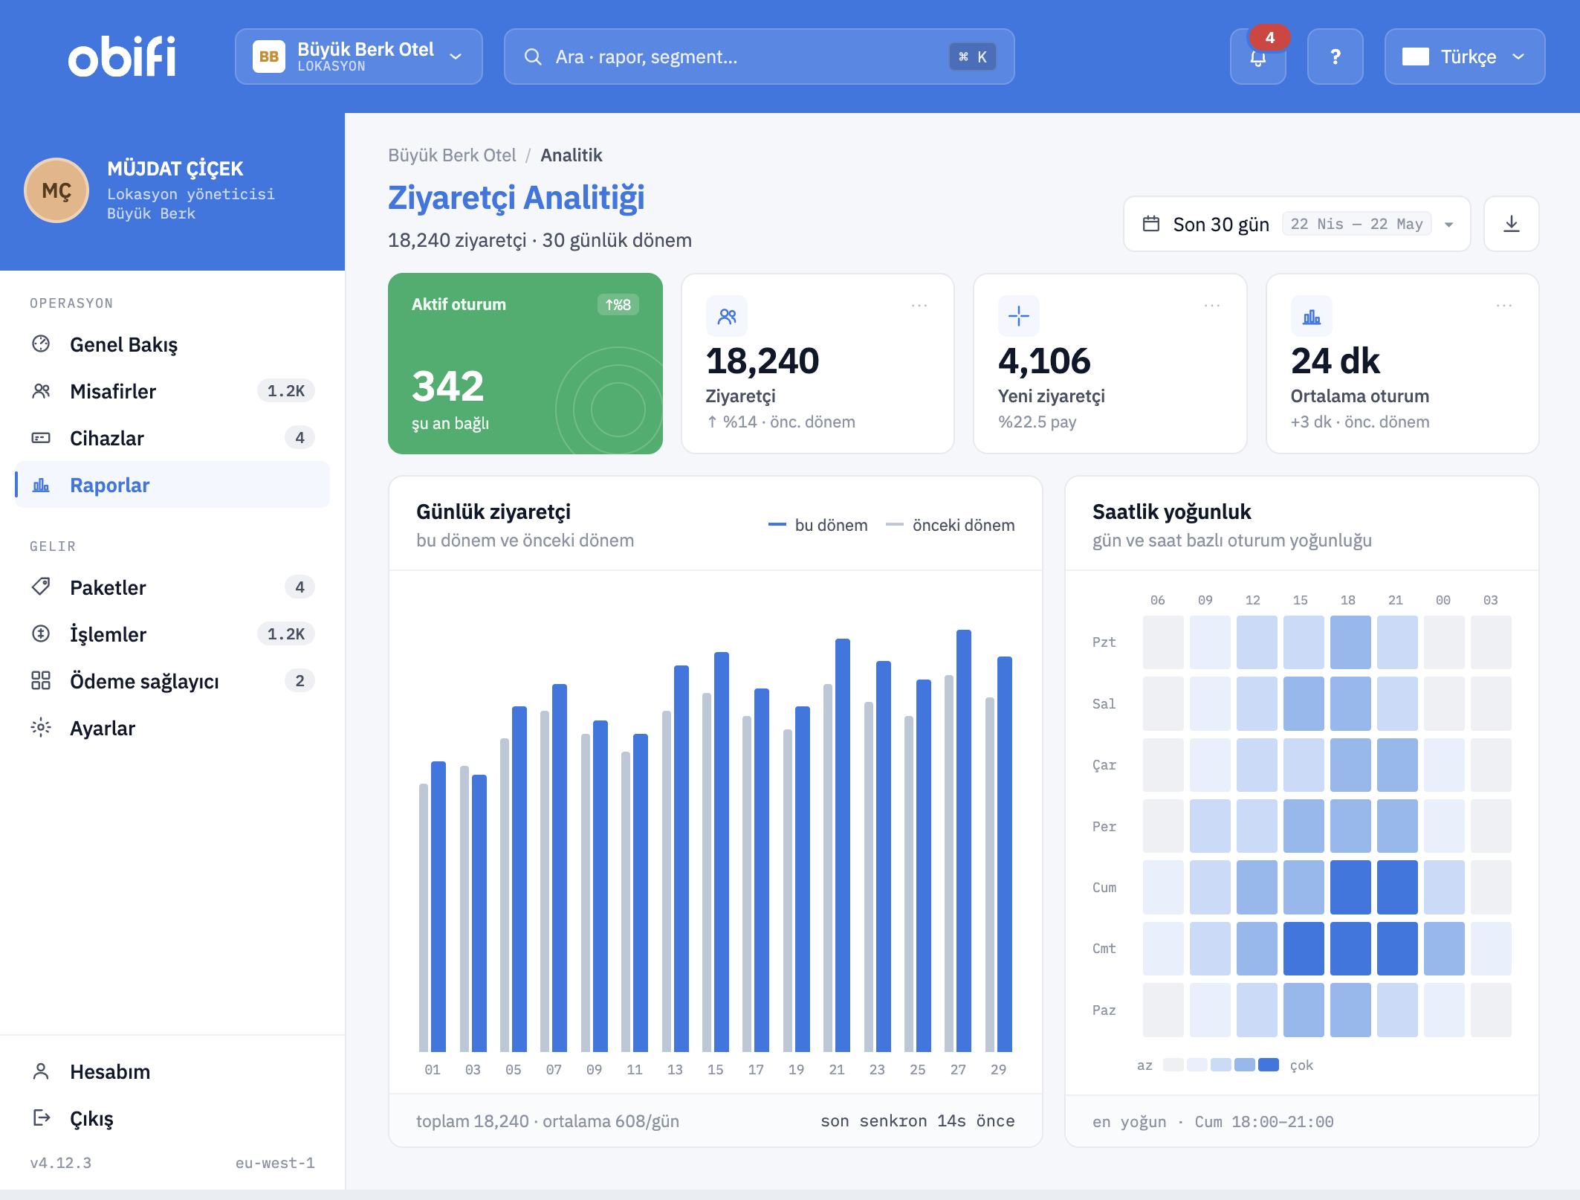Click the Cmt 15 heatmap cell
This screenshot has width=1580, height=1200.
point(1303,948)
